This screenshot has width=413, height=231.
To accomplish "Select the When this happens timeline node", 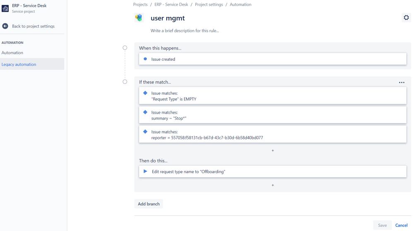I will pos(125,48).
